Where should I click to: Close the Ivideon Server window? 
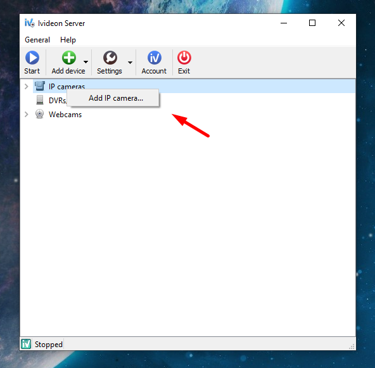tap(341, 23)
